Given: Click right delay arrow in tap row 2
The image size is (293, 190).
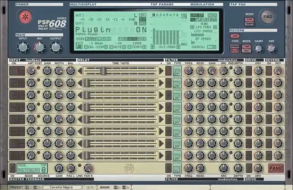Looking at the screenshot, I should click(x=161, y=83).
